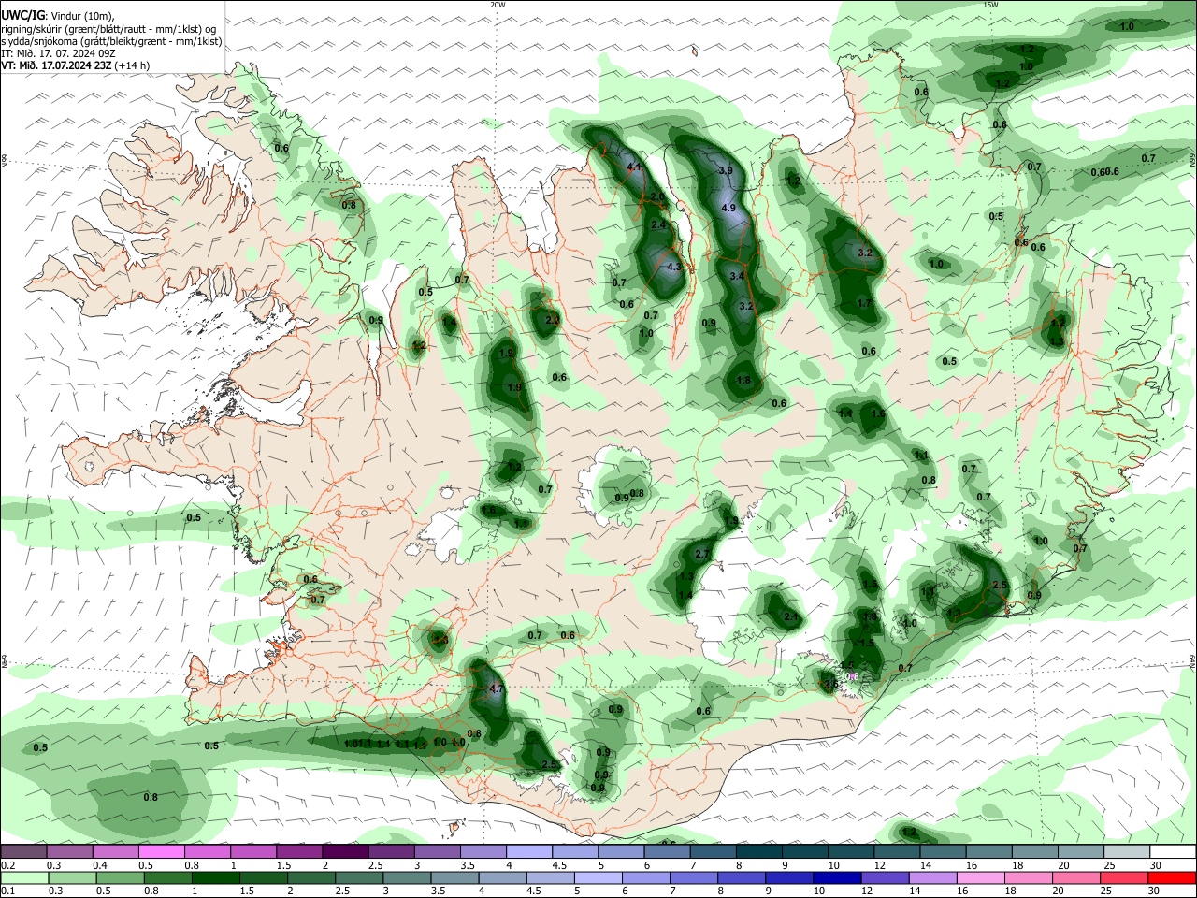Click the 4.7 precipitation value on map

(x=497, y=689)
